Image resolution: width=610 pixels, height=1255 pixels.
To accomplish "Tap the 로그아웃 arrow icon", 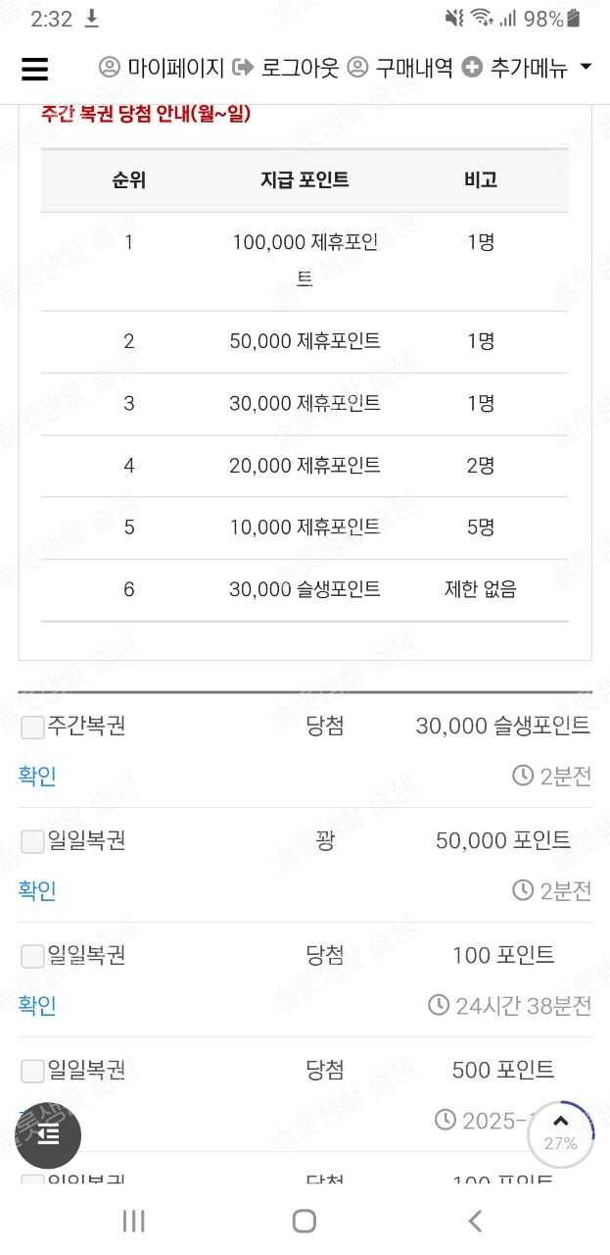I will pos(243,68).
